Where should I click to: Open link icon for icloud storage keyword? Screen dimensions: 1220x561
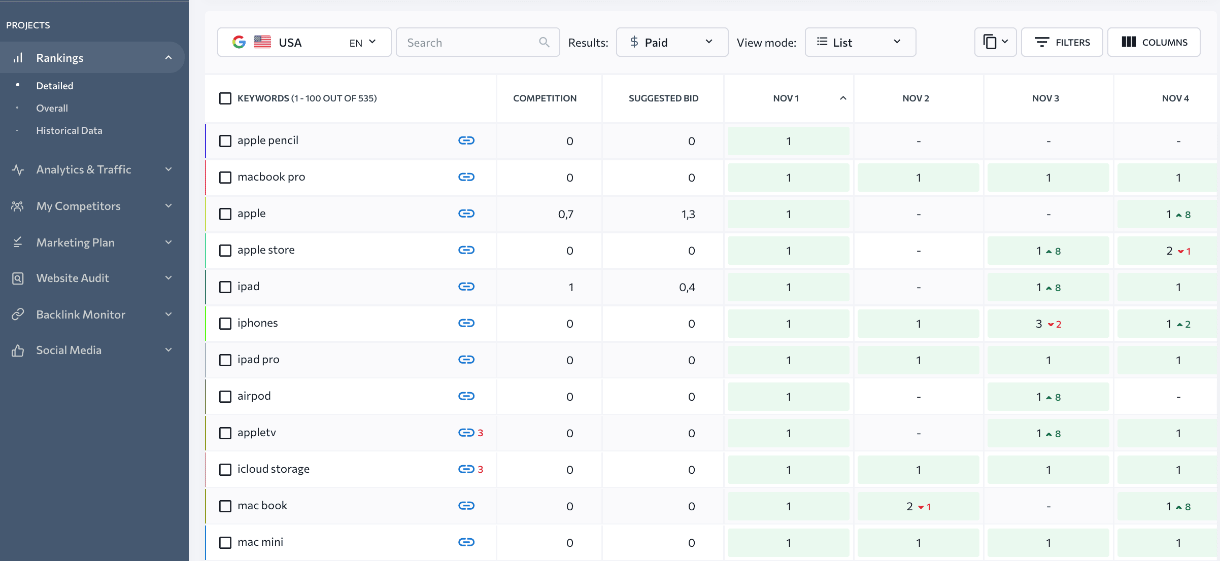coord(466,469)
